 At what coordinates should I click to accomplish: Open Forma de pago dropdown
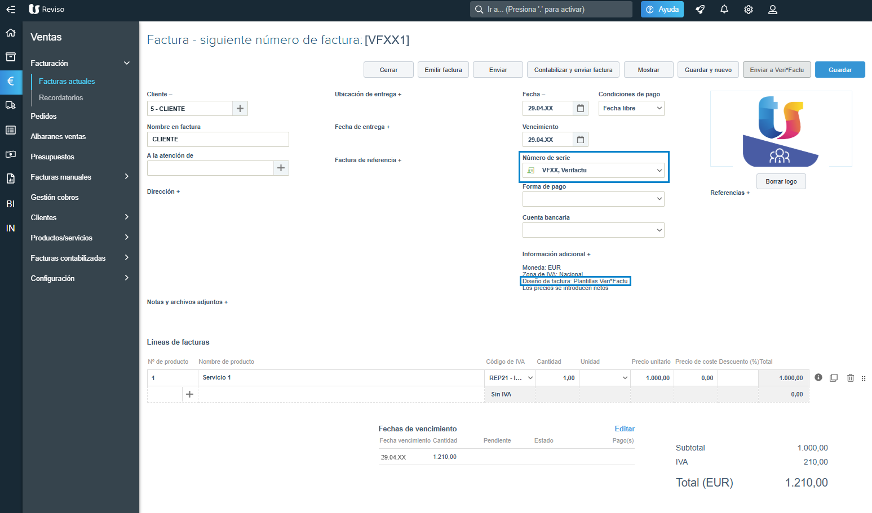(x=594, y=199)
